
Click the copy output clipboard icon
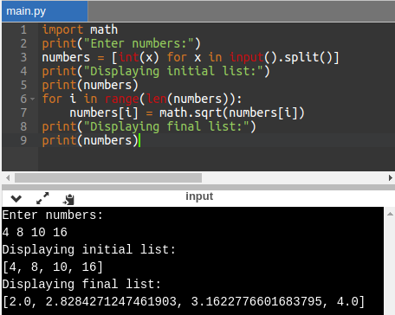pos(68,199)
